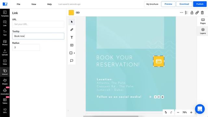Open the View menu

click(x=34, y=4)
